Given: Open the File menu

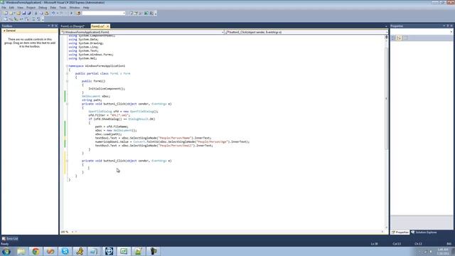Looking at the screenshot, I should click(4, 8).
